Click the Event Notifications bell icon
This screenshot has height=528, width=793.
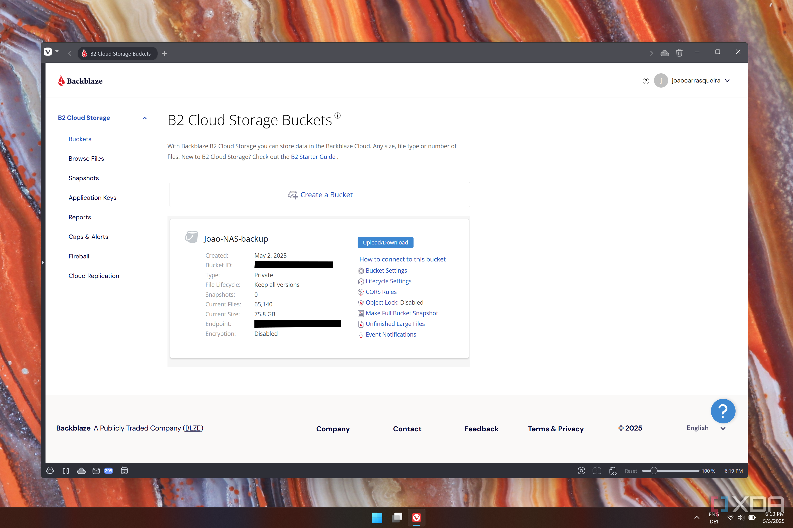pos(361,335)
